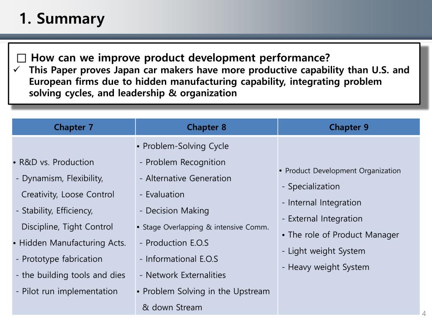This screenshot has height=324, width=432.
Task: Click the slide page number 4
Action: point(424,313)
